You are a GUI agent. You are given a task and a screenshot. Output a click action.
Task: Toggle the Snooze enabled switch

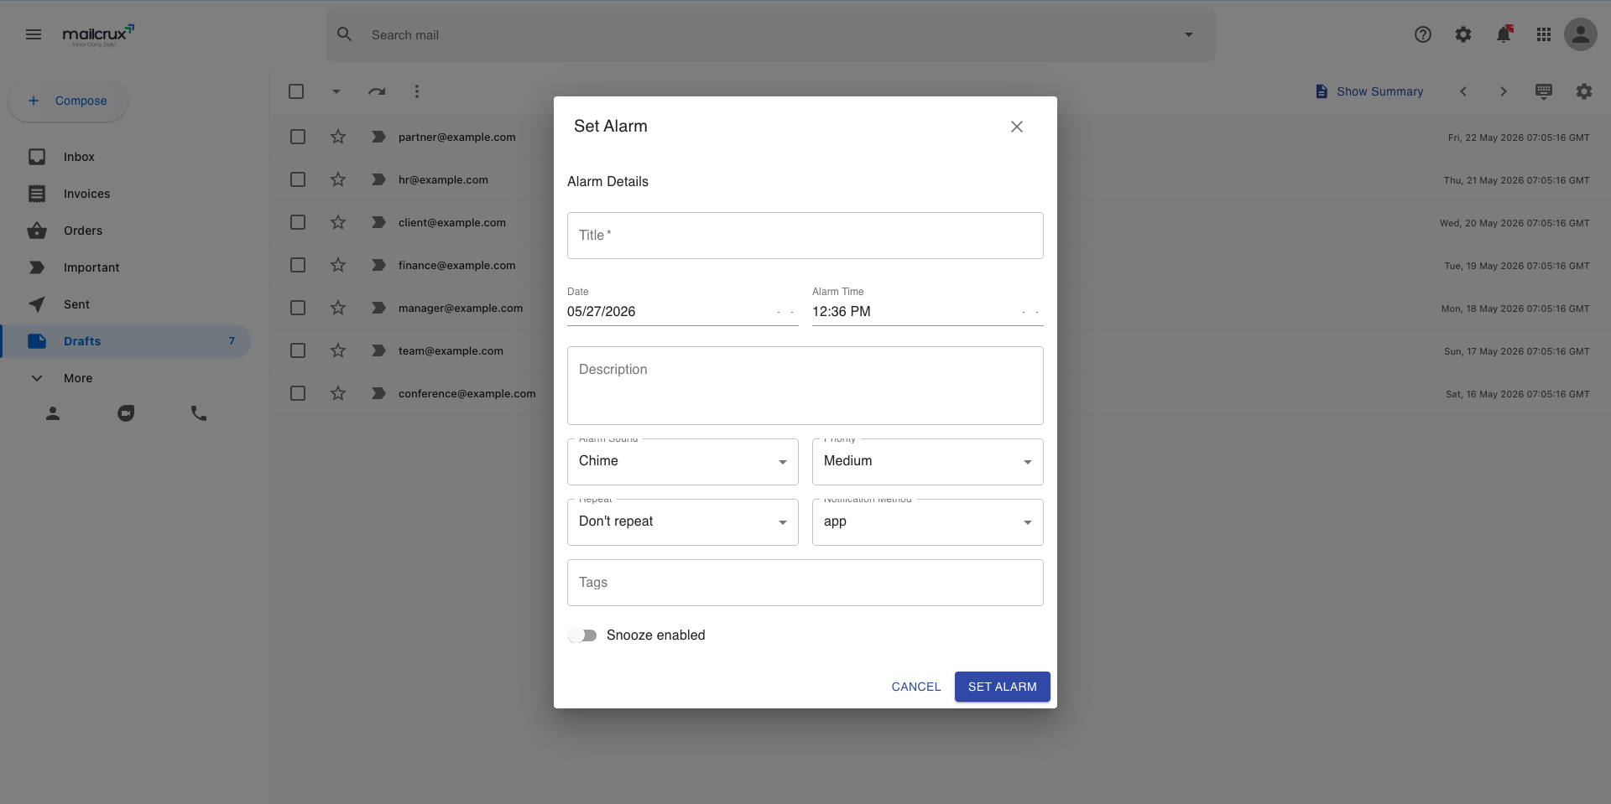pos(582,635)
